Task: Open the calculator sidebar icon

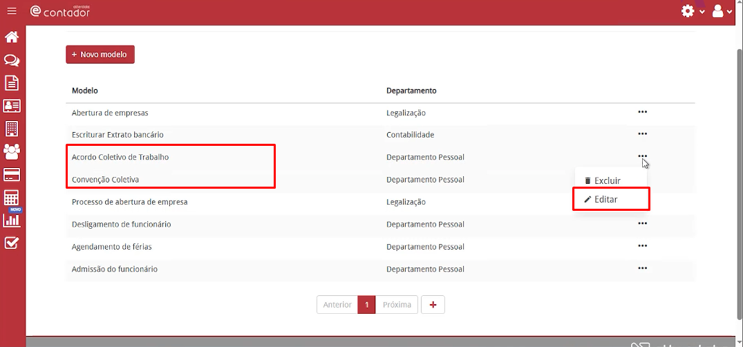Action: click(12, 197)
